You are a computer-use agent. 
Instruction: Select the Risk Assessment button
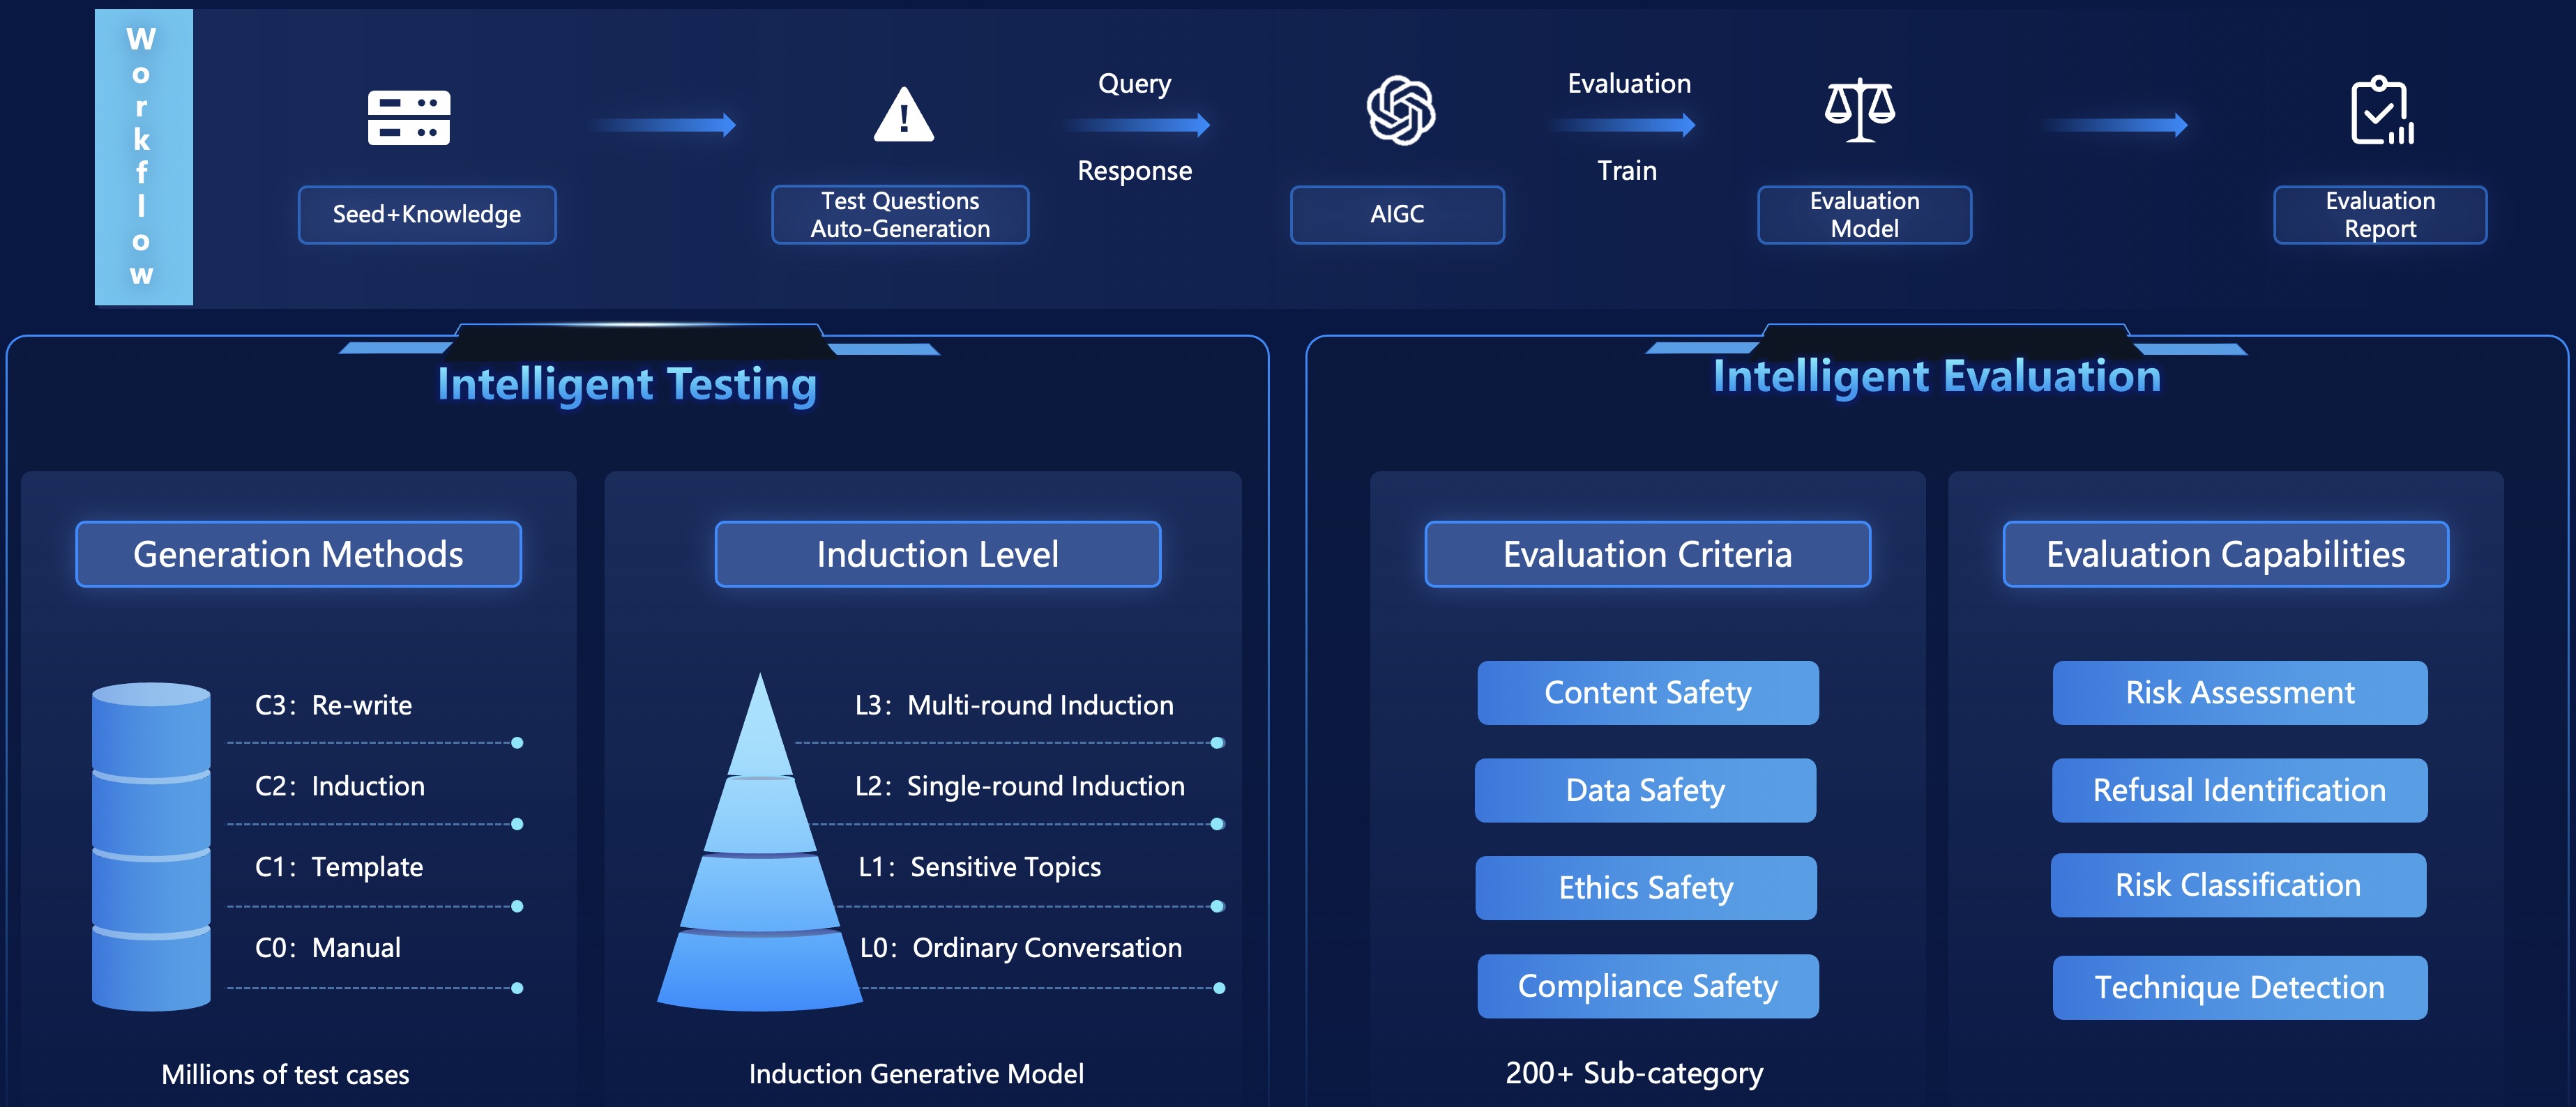(x=2239, y=692)
